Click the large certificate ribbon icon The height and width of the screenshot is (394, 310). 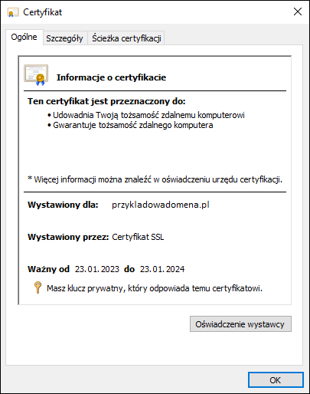36,75
